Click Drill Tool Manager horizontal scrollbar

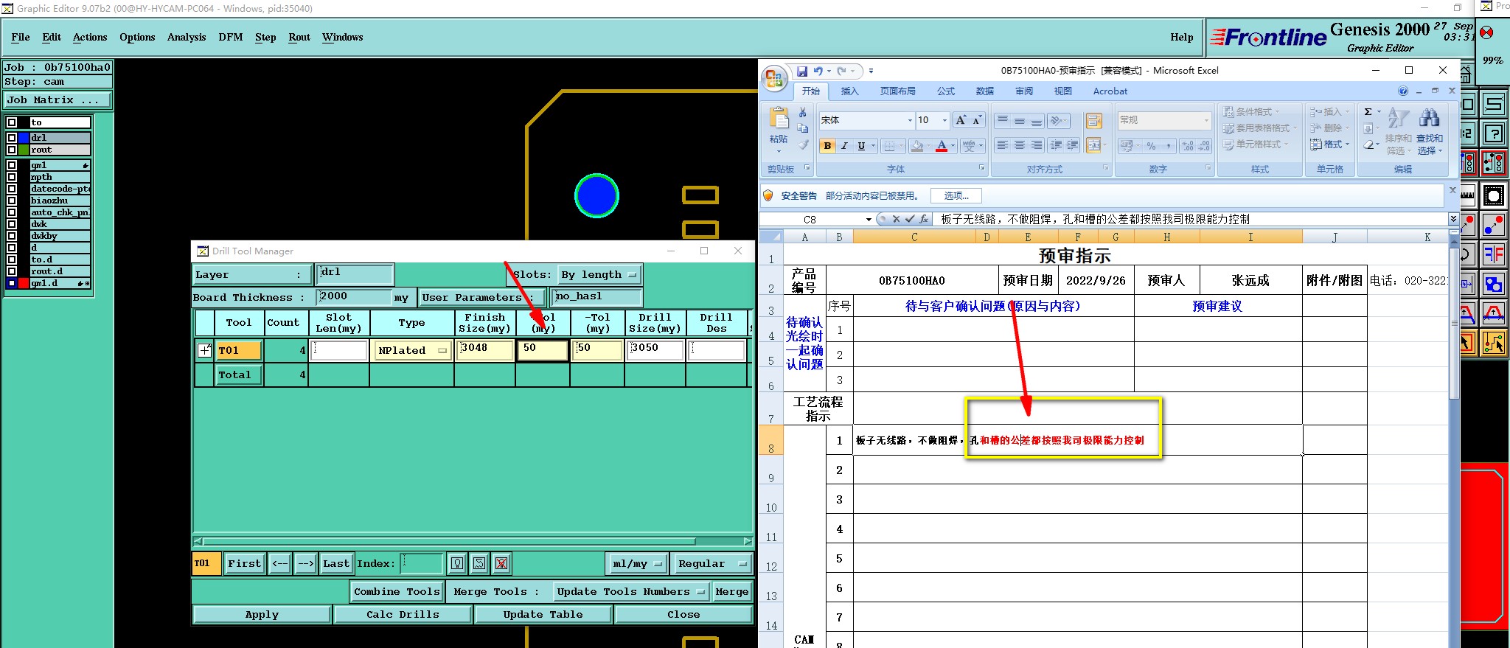(x=473, y=541)
